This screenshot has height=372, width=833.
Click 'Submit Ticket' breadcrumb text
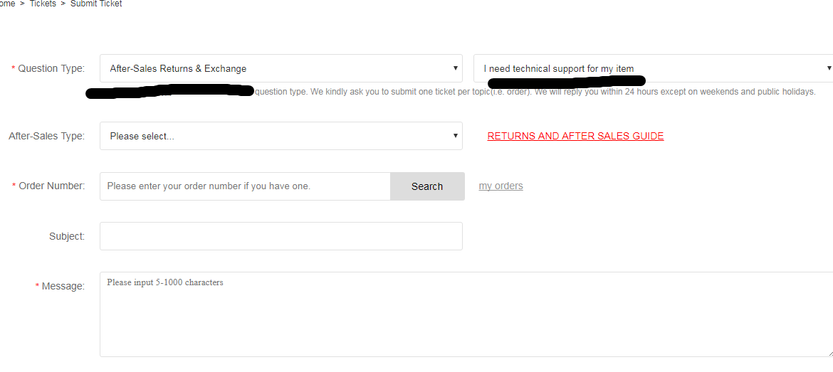pyautogui.click(x=96, y=4)
